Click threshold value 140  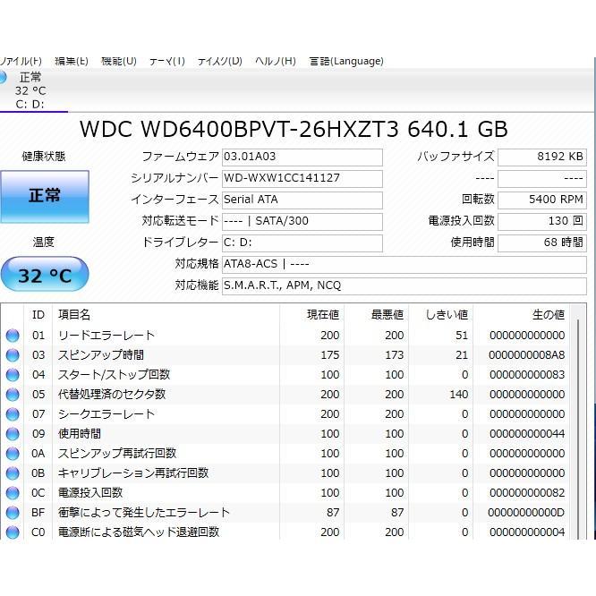pos(459,395)
